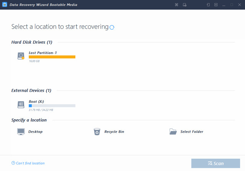245x171 pixels.
Task: Click the command-key icon in title bar
Action: pos(176,5)
